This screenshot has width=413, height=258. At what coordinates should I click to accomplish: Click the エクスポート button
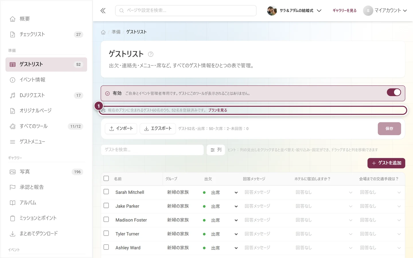[158, 128]
